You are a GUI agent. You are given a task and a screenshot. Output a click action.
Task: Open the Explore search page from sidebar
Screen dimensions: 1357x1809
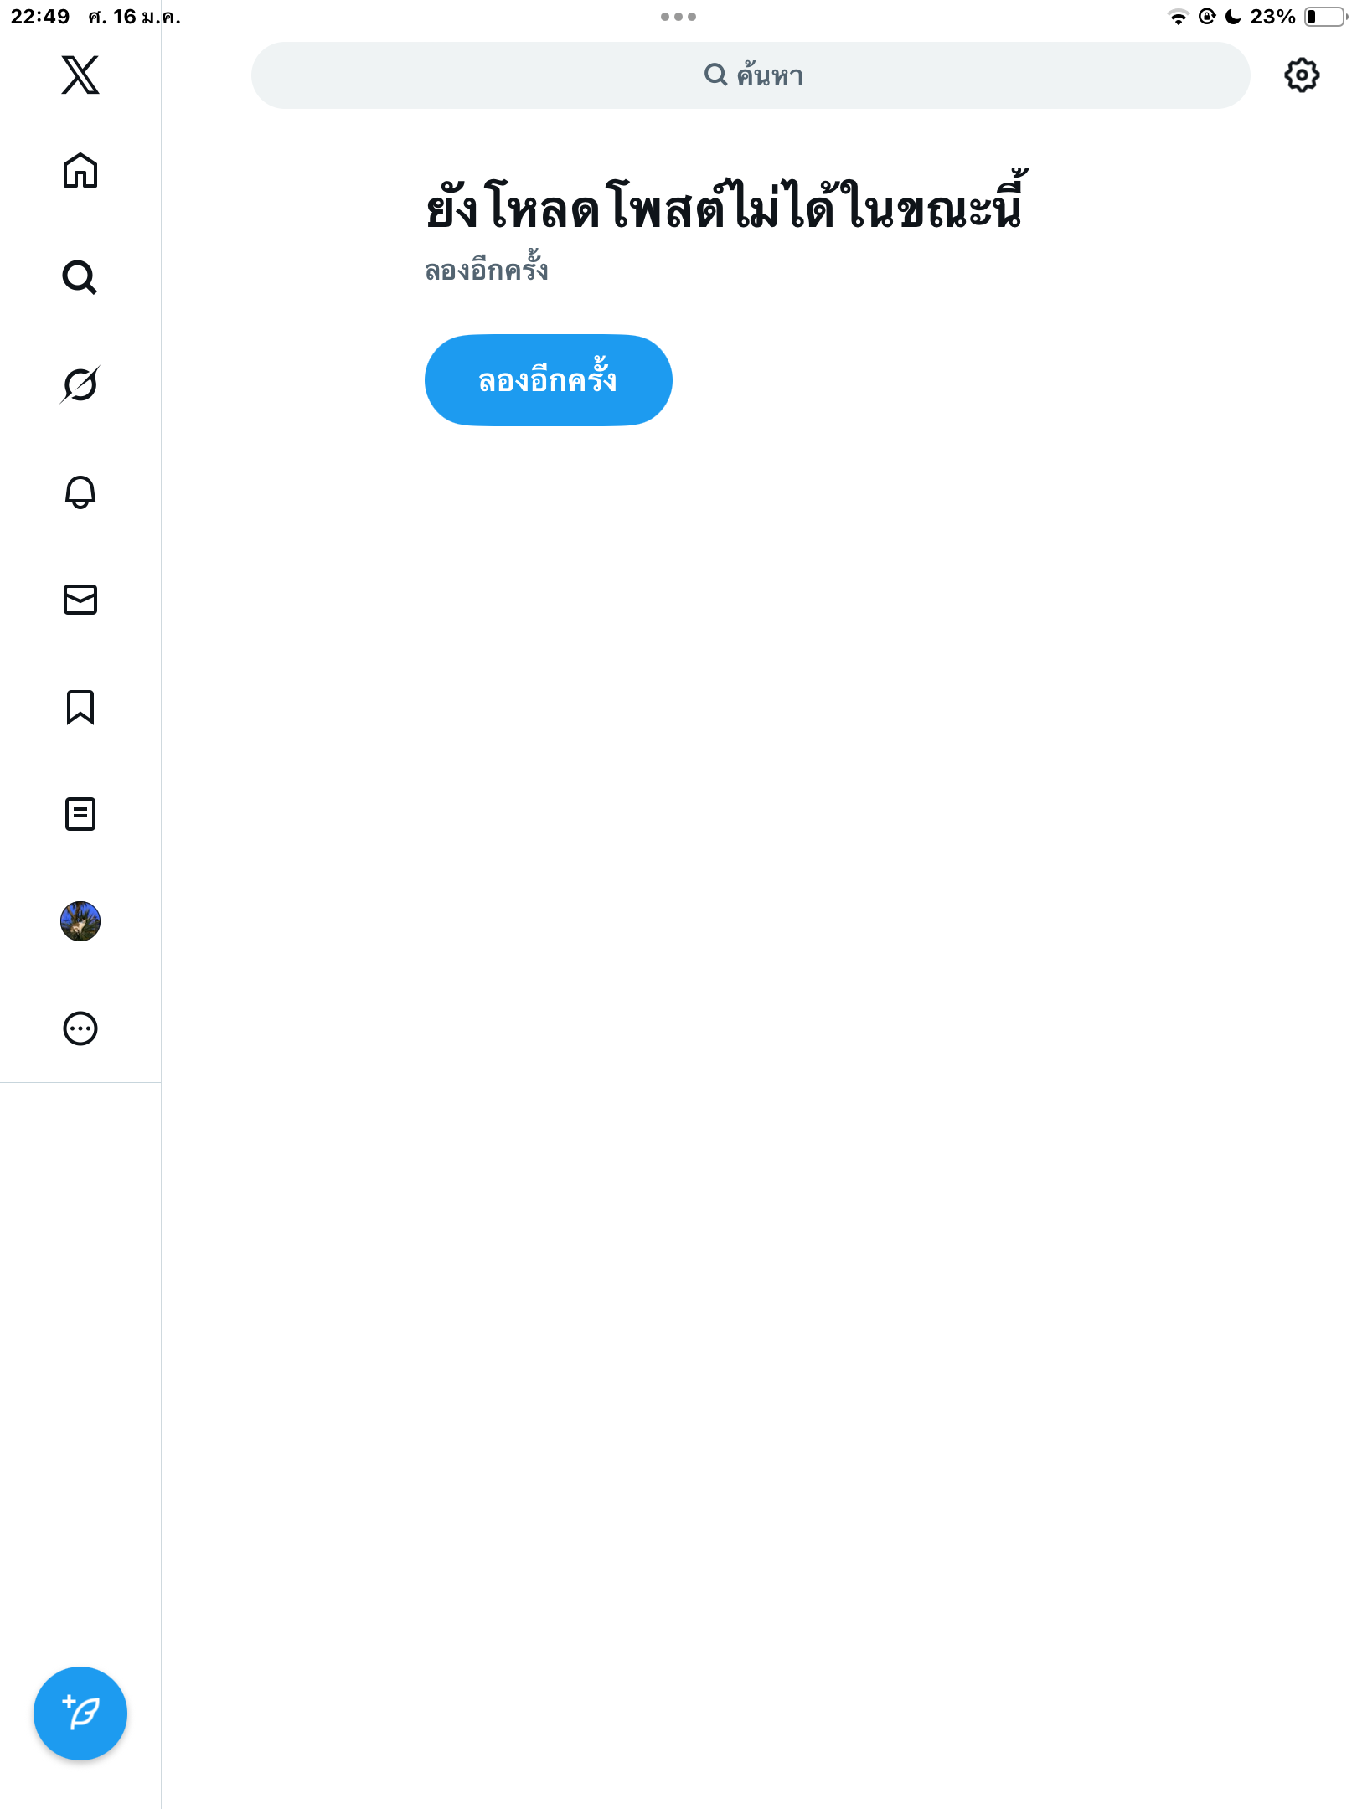80,277
